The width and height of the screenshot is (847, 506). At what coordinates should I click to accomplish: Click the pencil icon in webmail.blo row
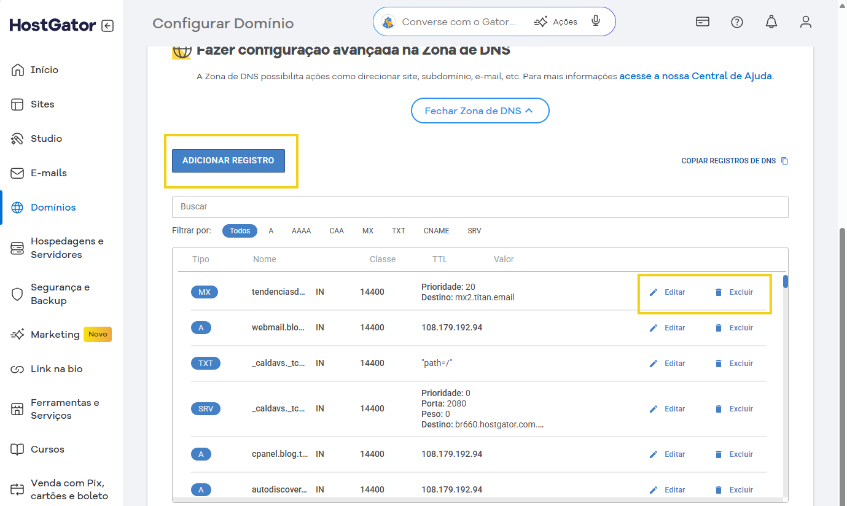[654, 328]
